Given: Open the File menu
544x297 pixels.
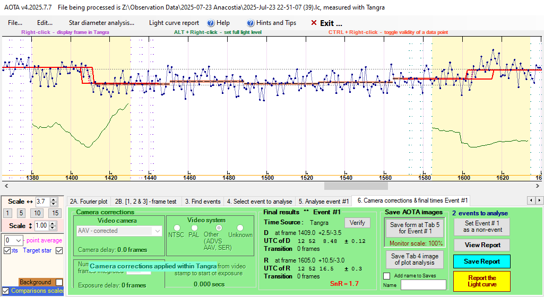Looking at the screenshot, I should coord(15,23).
